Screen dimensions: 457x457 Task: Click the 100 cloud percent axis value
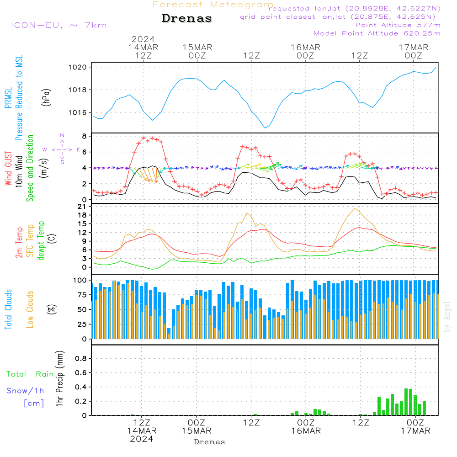pos(80,281)
